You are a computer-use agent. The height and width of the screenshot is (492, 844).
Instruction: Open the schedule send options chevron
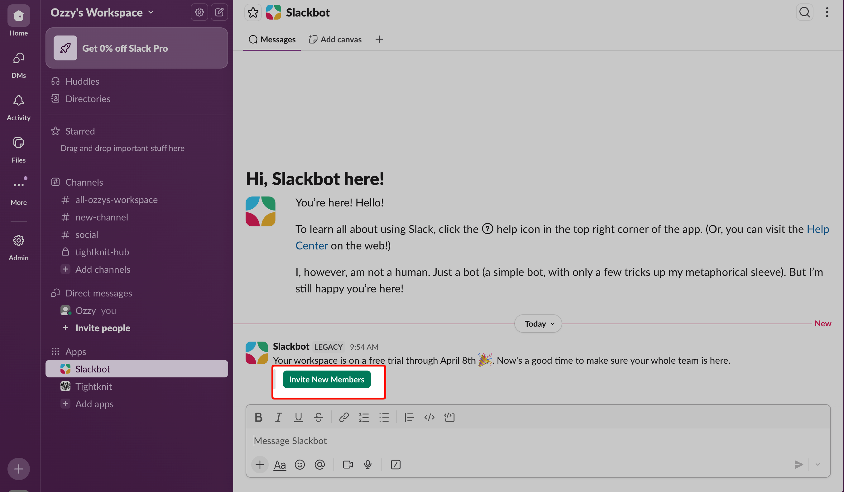point(818,465)
